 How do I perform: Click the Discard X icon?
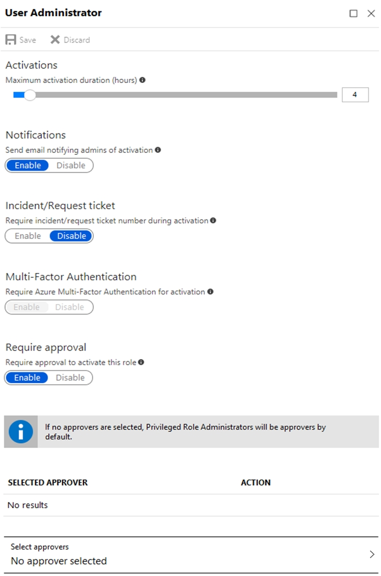coord(55,40)
